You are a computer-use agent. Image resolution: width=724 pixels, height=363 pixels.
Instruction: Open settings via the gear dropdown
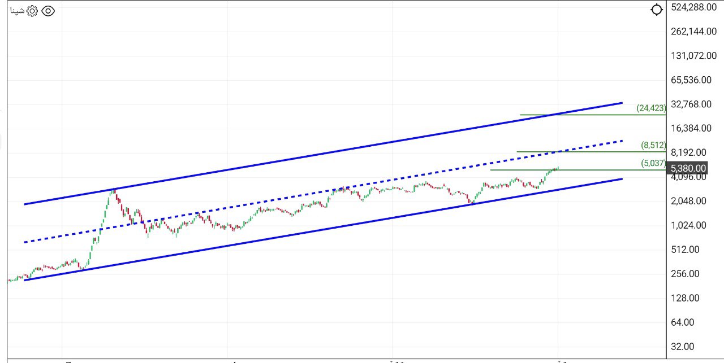33,10
